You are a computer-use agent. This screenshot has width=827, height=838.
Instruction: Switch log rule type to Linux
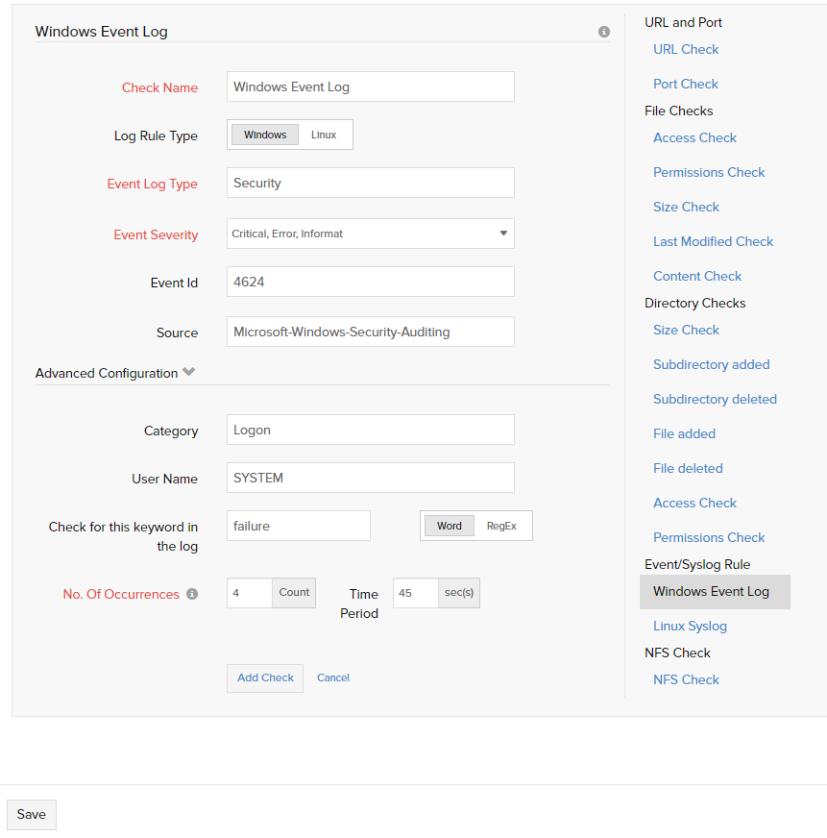[x=324, y=135]
